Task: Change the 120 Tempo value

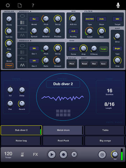Action: [8, 154]
